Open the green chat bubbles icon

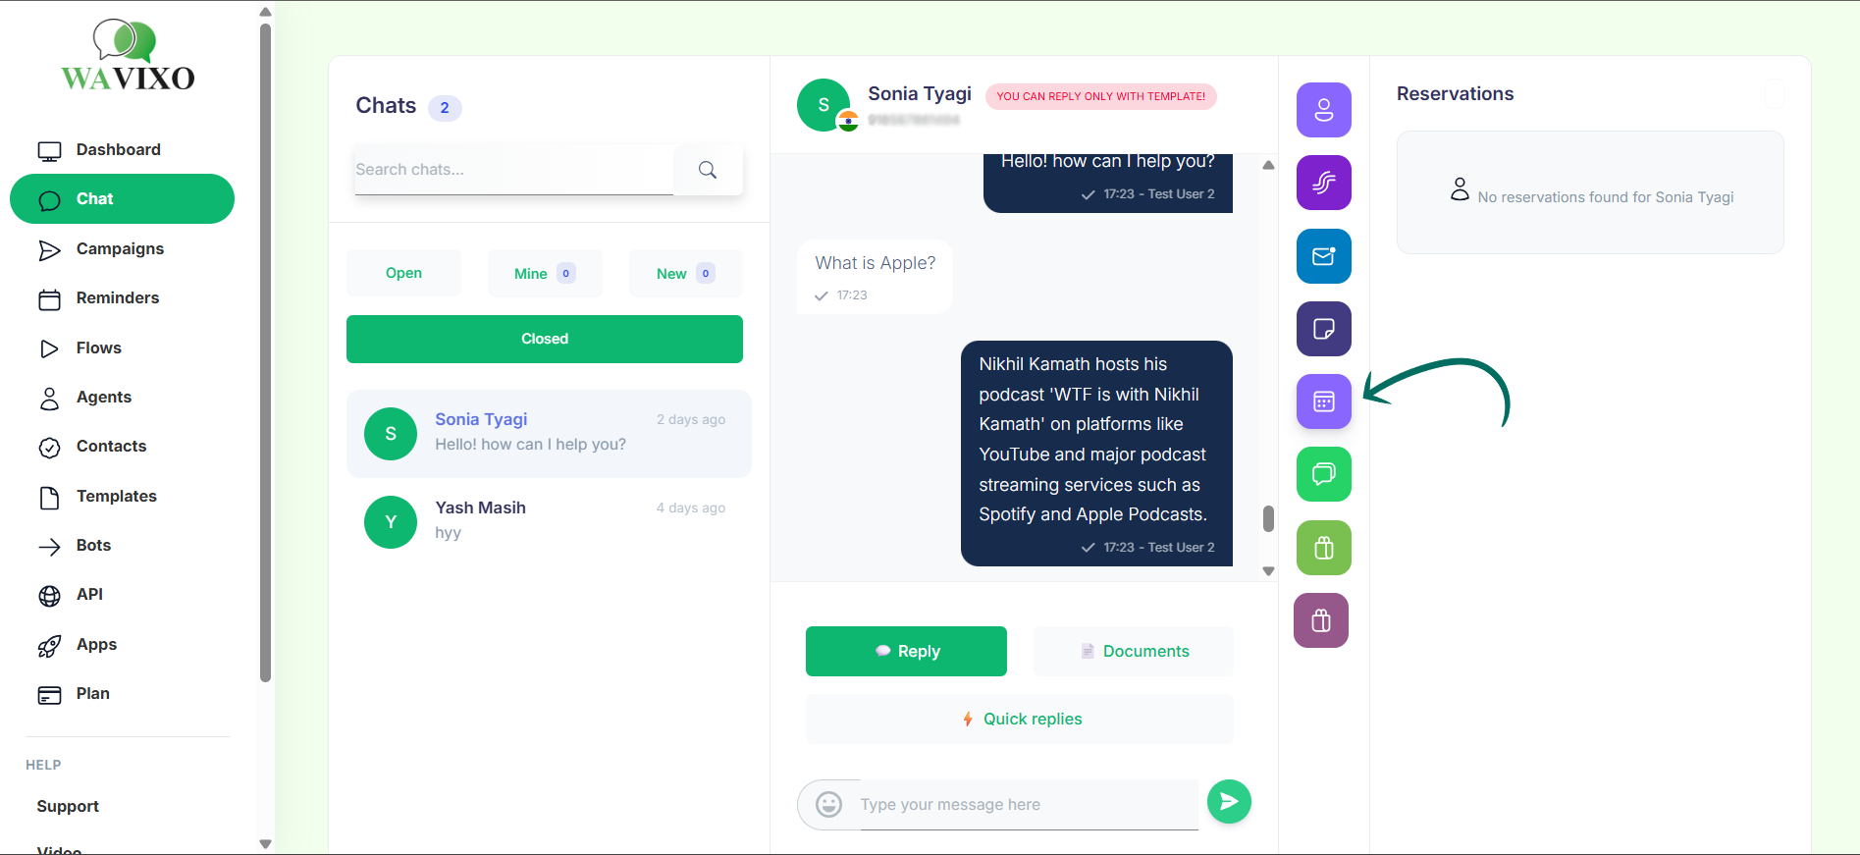tap(1323, 474)
